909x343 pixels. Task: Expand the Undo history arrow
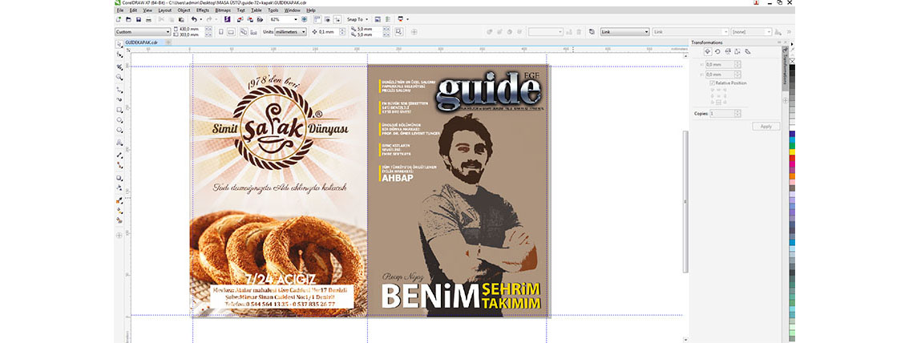tap(201, 19)
